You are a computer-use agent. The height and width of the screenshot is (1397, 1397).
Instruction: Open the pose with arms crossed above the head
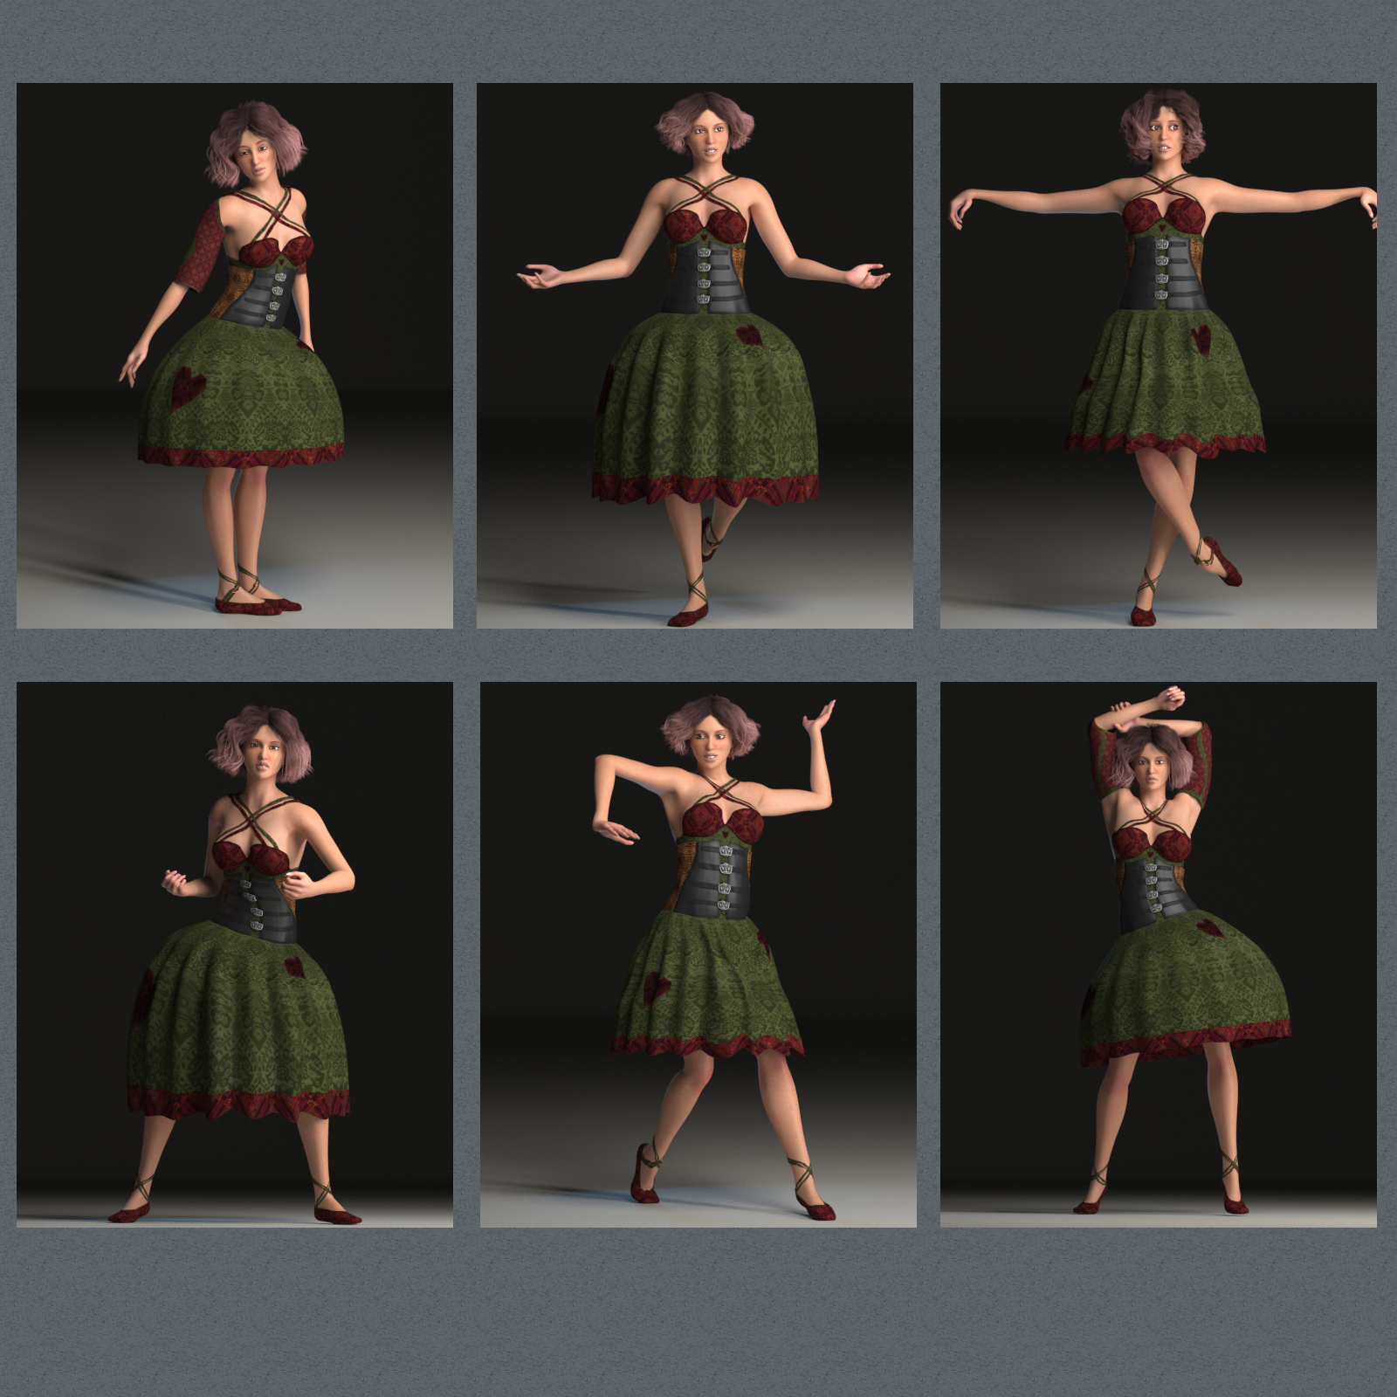pos(1159,955)
